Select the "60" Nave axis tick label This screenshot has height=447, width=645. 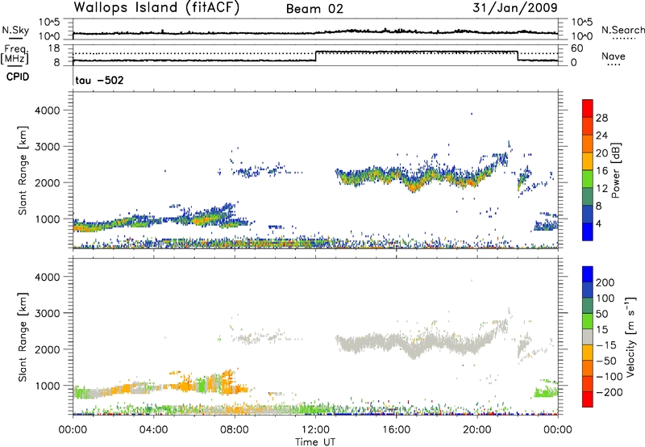[x=577, y=48]
